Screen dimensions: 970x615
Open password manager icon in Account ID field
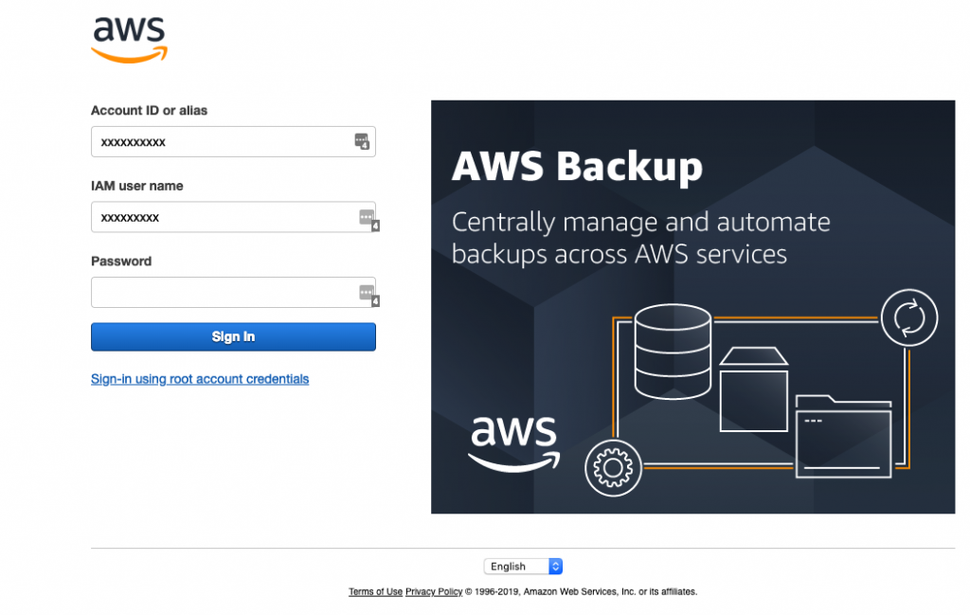pyautogui.click(x=362, y=141)
